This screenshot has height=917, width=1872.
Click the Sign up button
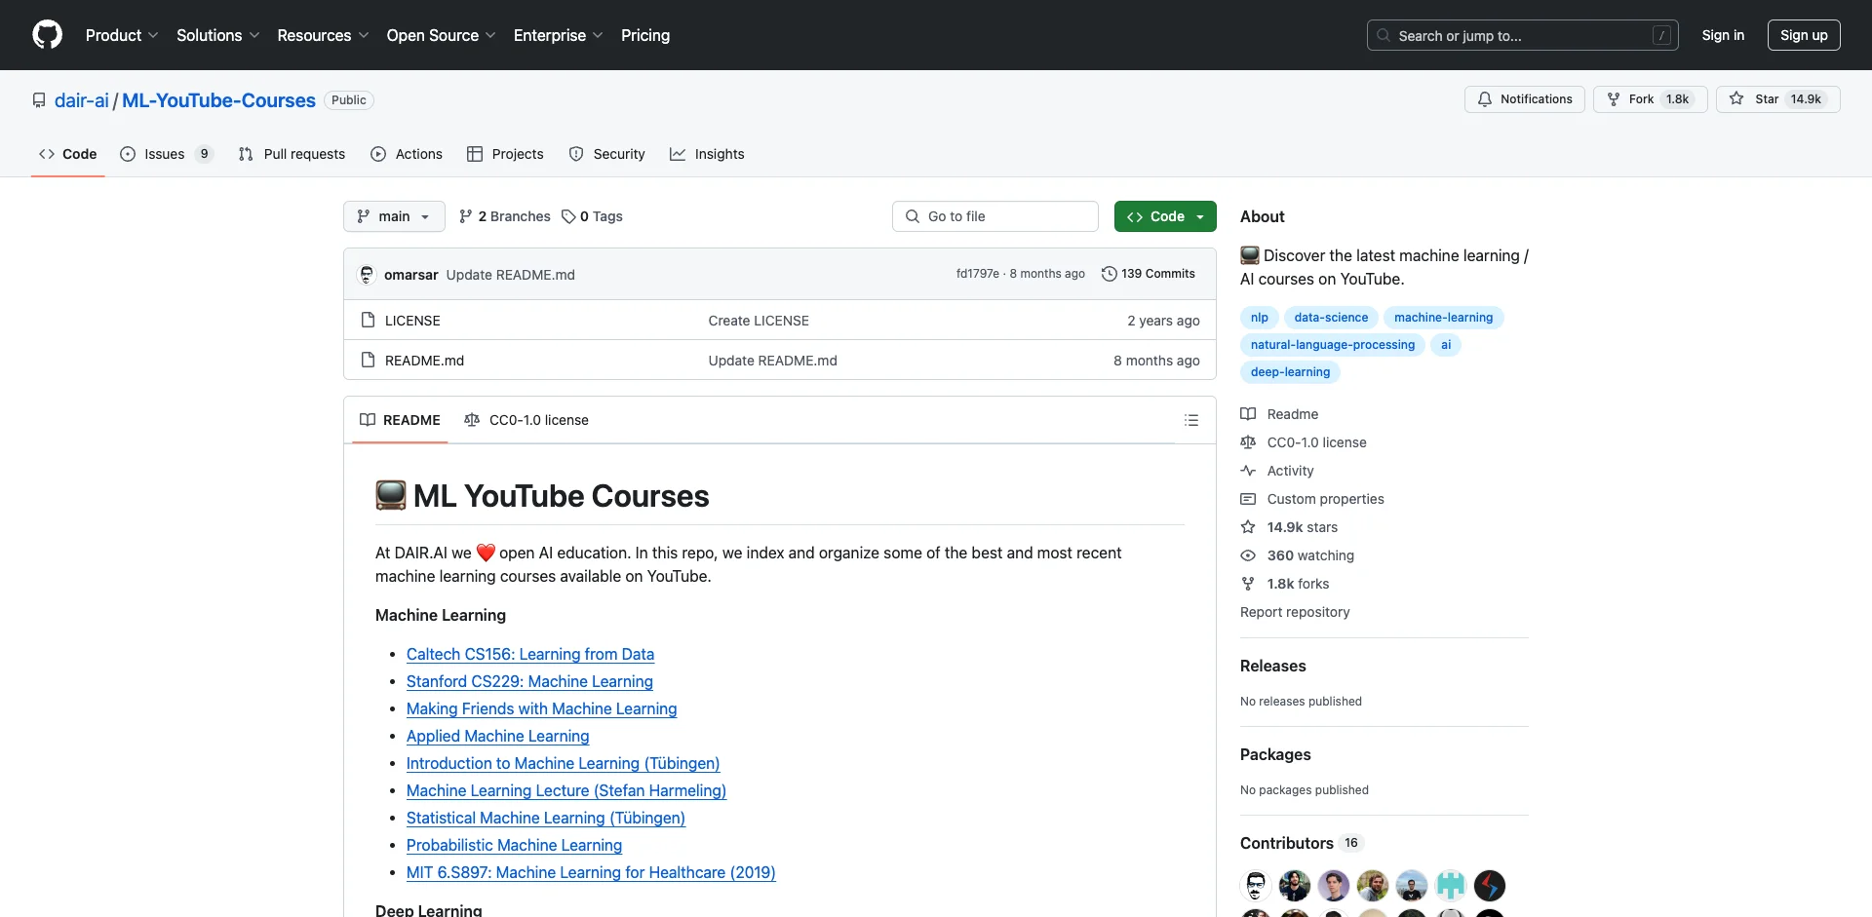point(1804,35)
